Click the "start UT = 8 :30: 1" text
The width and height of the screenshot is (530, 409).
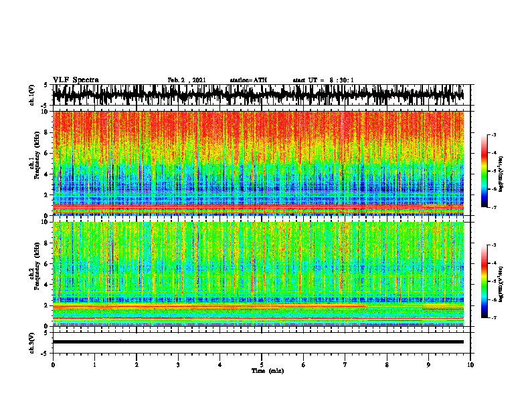(x=323, y=80)
